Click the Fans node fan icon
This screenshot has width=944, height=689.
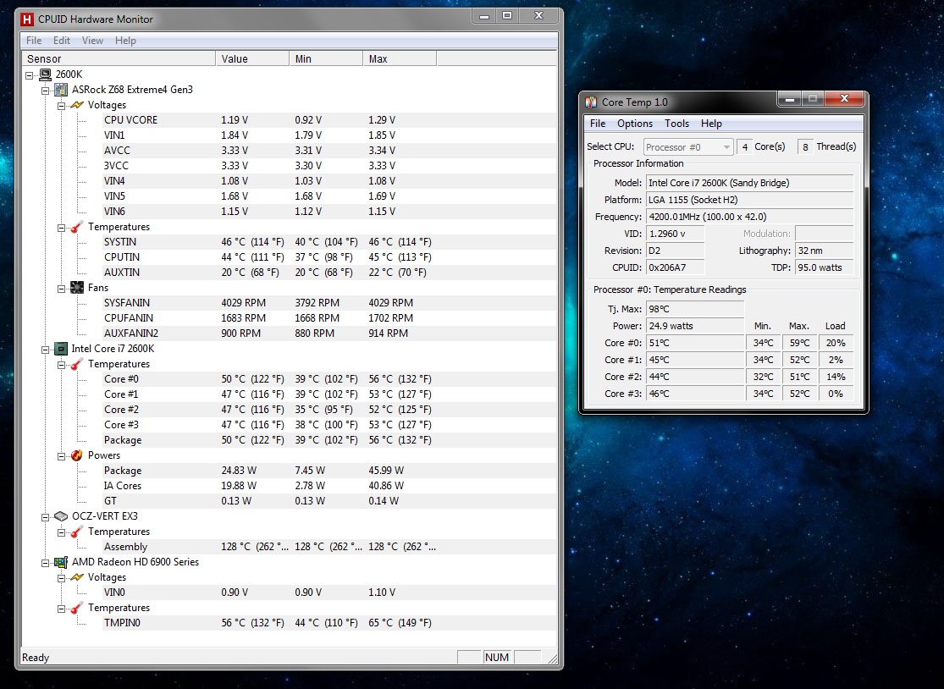click(77, 288)
